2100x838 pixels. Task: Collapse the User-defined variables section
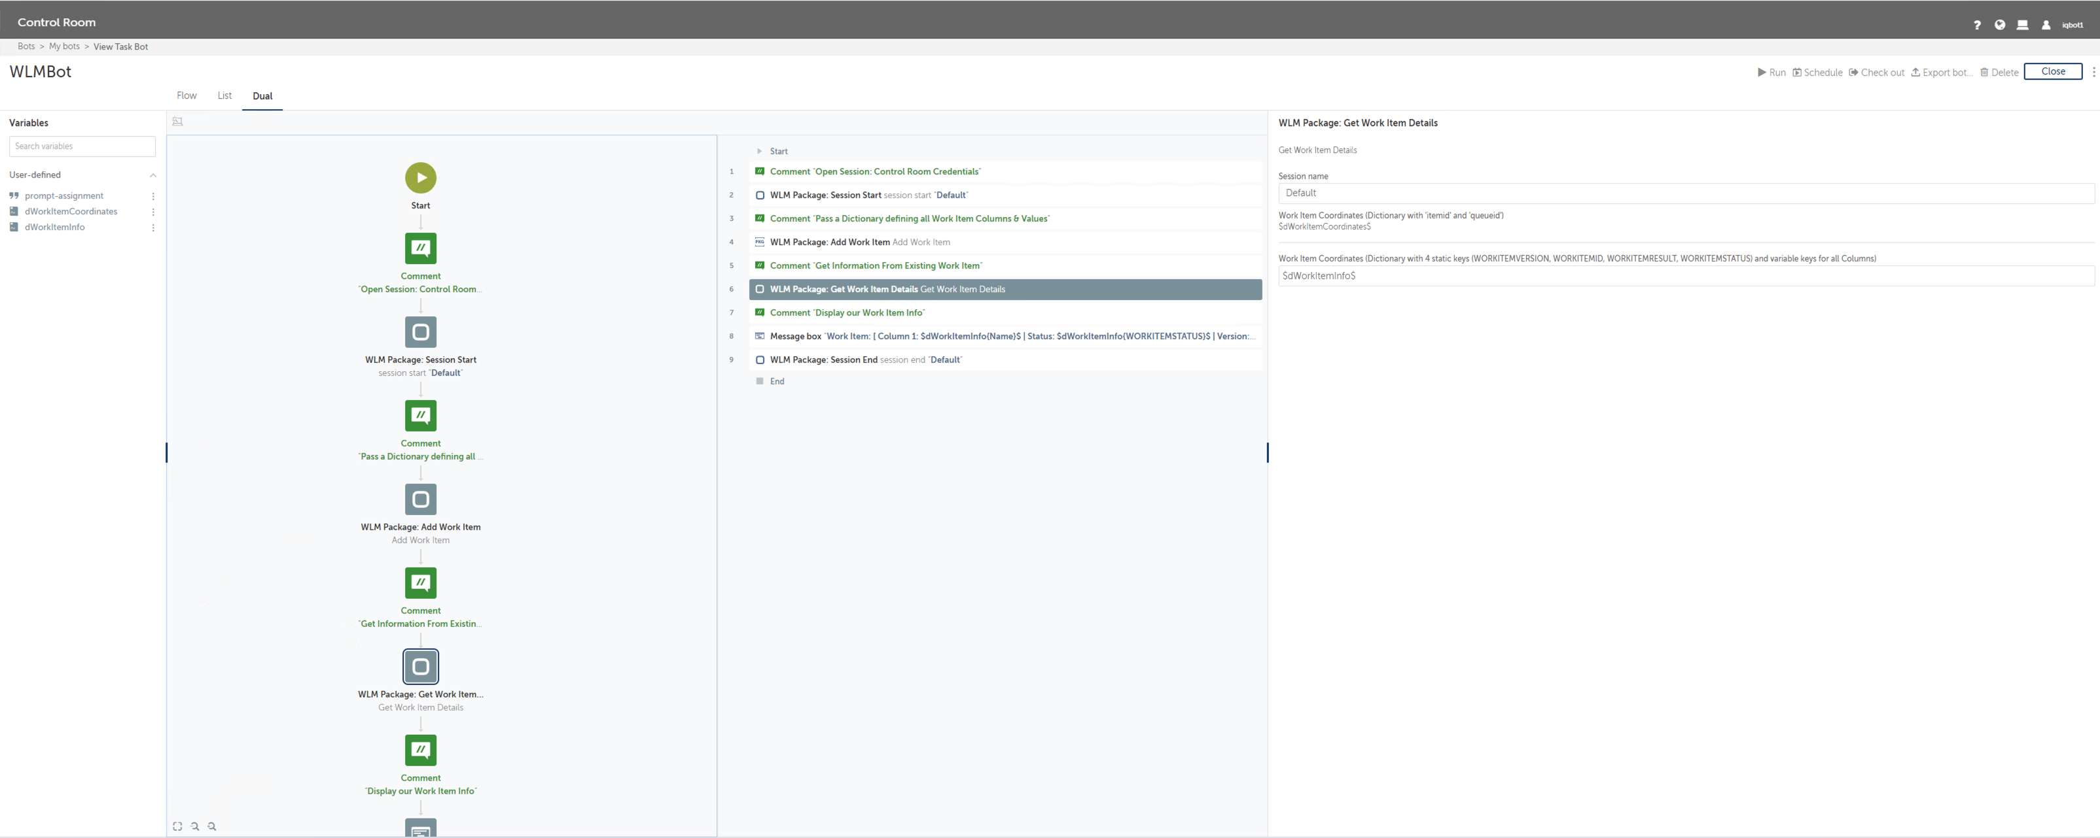(x=152, y=175)
